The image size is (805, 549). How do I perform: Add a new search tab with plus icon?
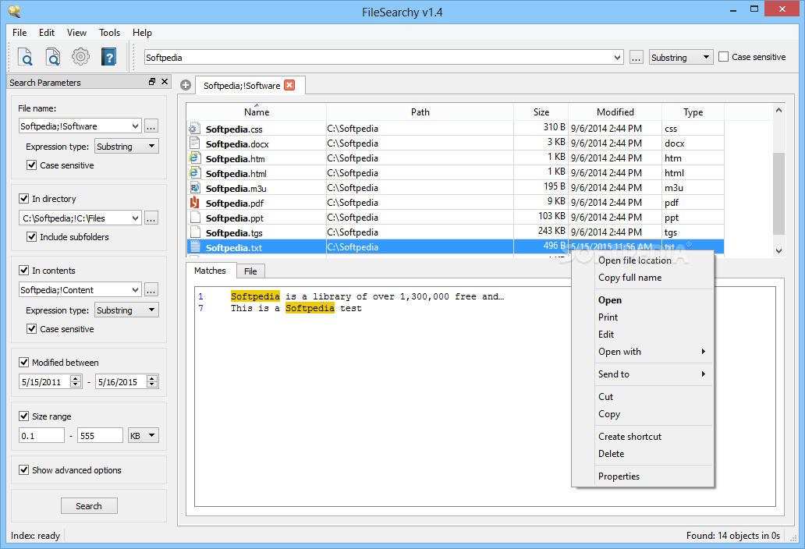[x=186, y=85]
